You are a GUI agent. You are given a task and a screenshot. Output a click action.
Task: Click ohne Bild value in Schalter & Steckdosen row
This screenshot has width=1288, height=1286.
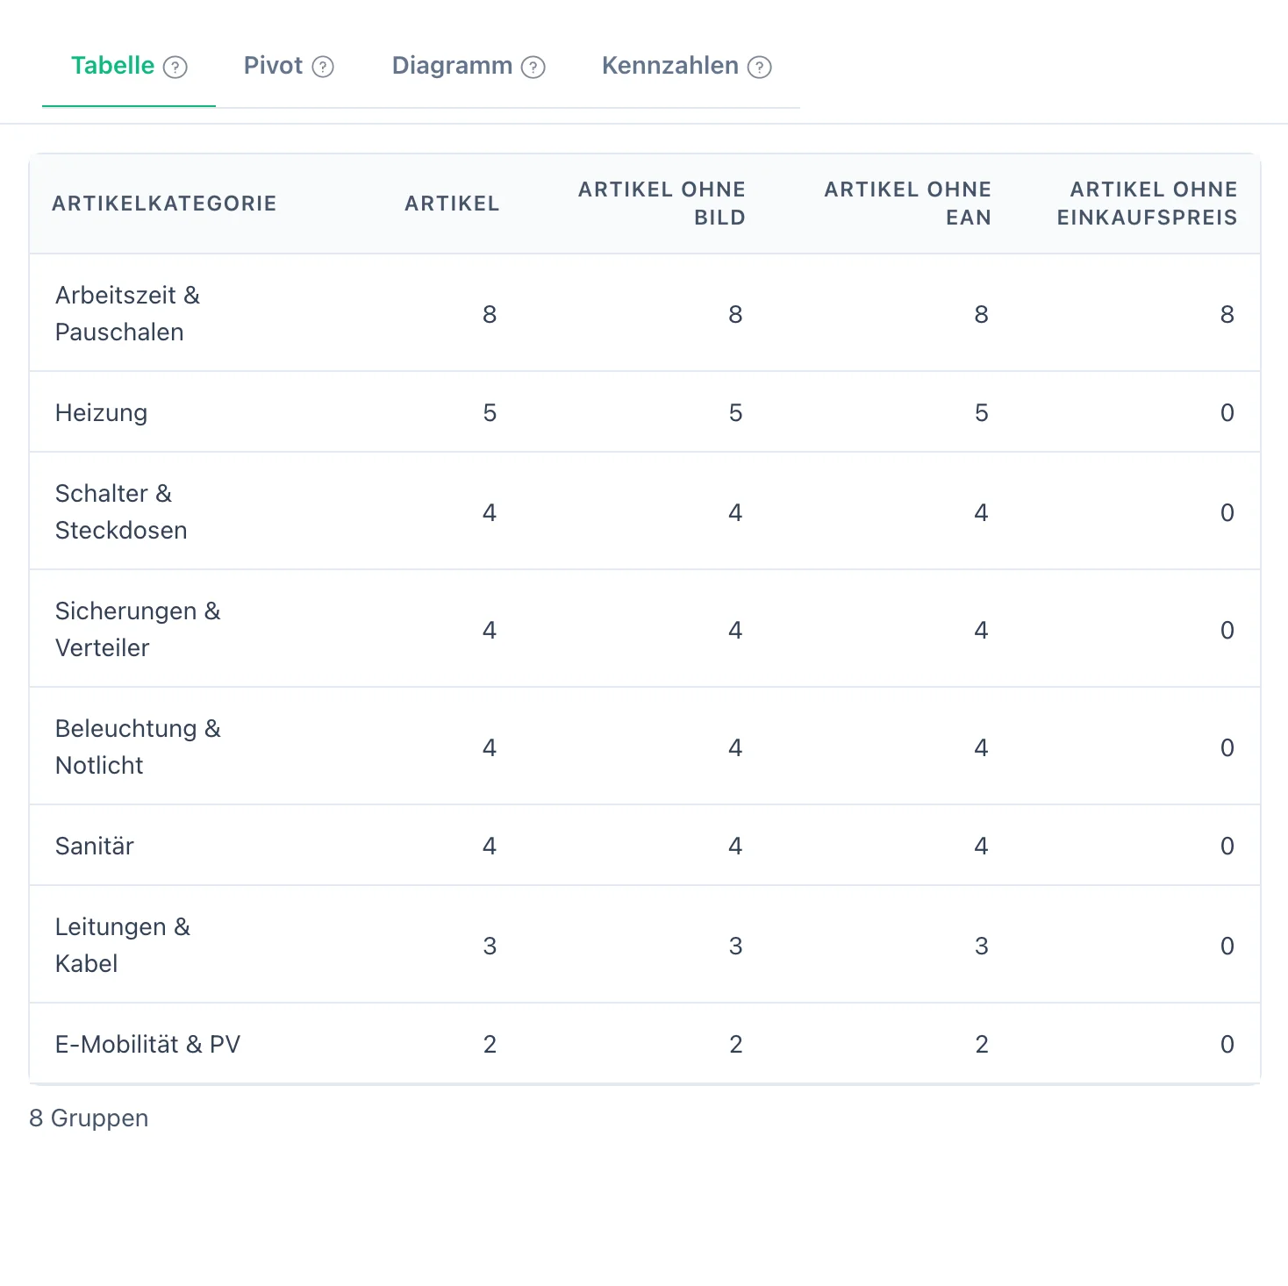(735, 512)
